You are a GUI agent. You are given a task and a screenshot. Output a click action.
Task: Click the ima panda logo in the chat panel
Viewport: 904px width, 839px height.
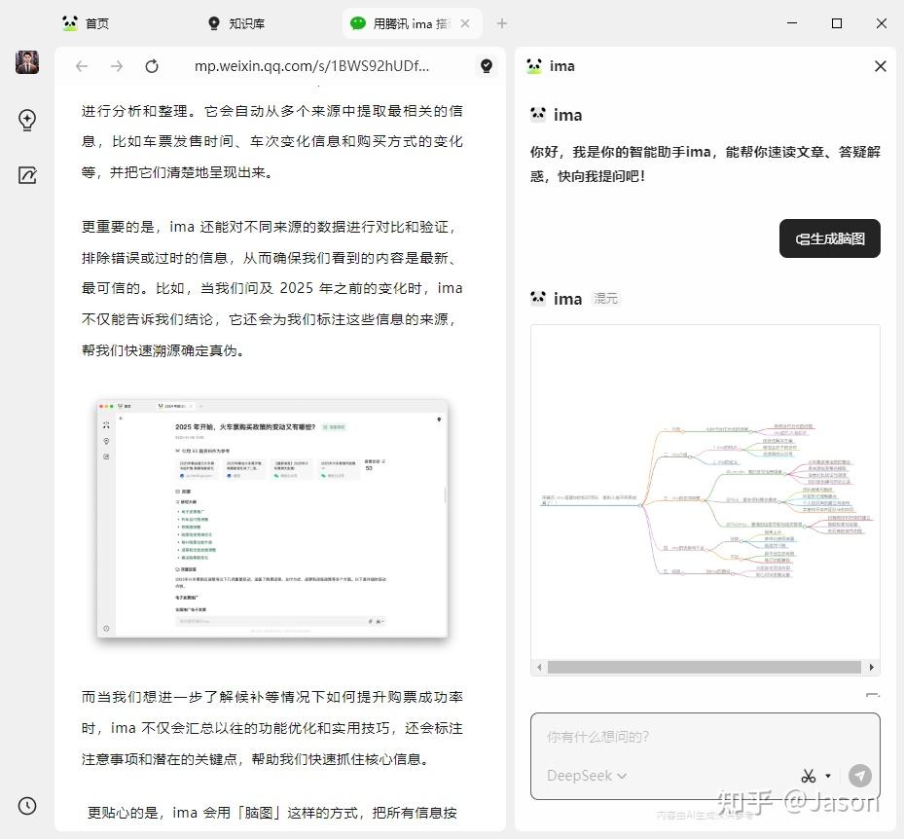coord(533,66)
